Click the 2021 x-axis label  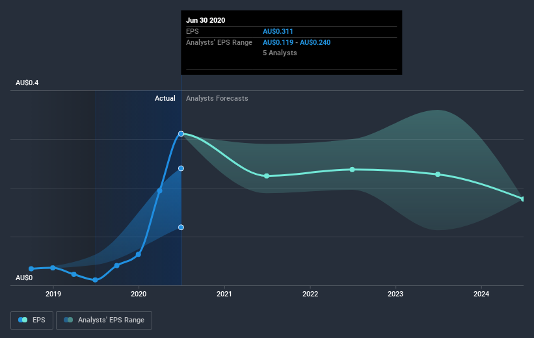coord(224,294)
